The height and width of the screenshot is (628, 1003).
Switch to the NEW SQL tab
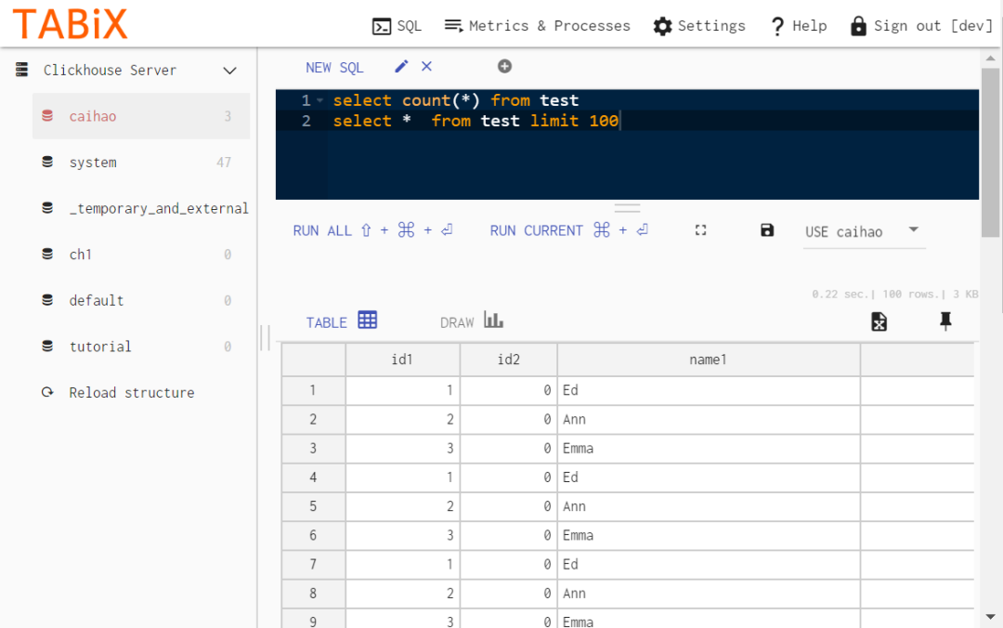pos(334,67)
